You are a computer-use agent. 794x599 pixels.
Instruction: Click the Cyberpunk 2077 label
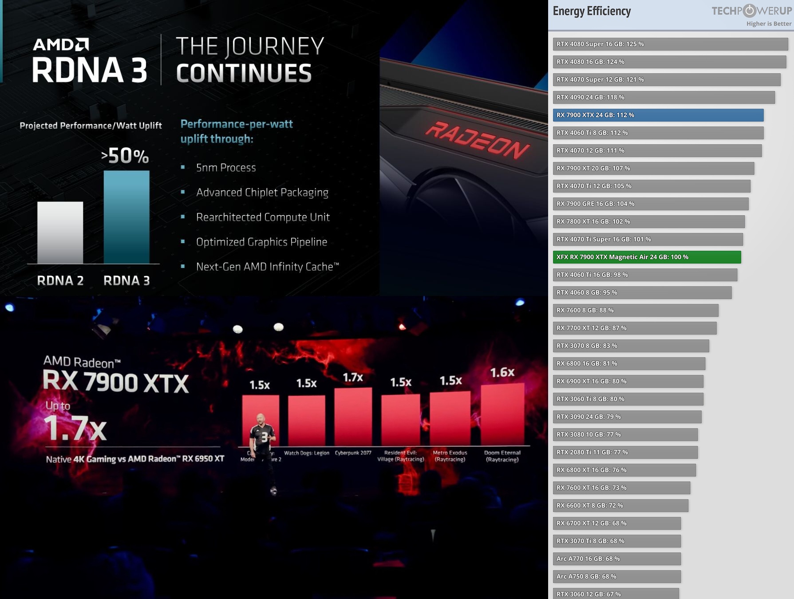click(x=353, y=453)
